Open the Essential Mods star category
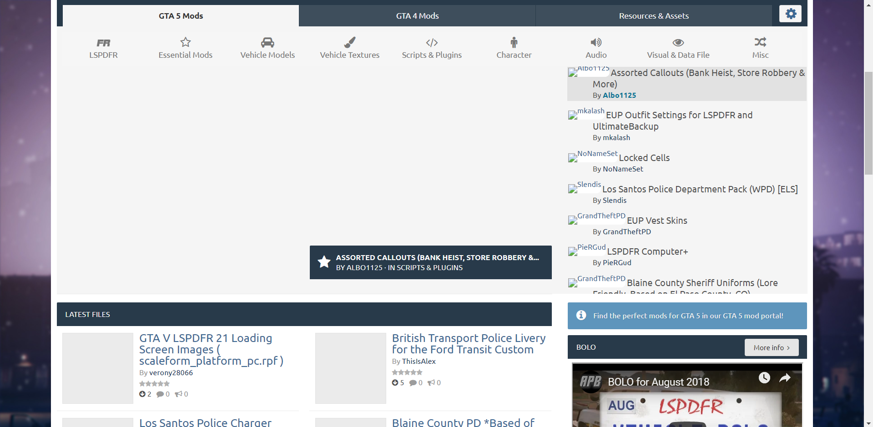 tap(186, 48)
